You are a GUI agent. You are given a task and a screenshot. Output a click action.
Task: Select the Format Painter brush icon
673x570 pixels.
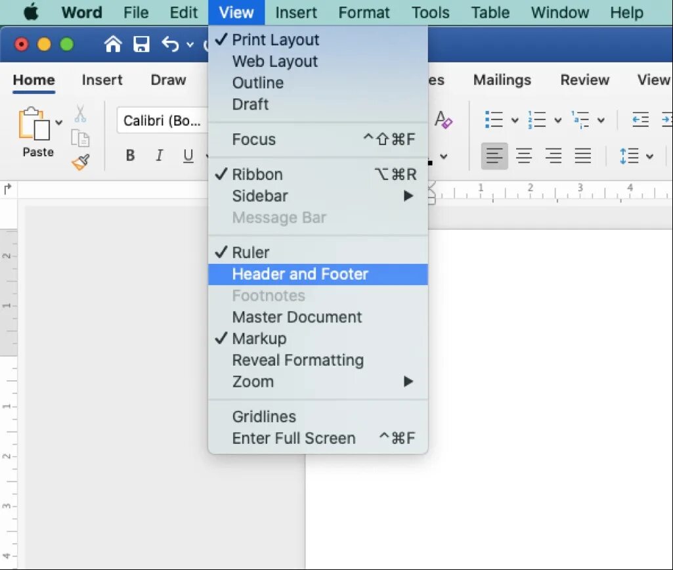click(81, 162)
